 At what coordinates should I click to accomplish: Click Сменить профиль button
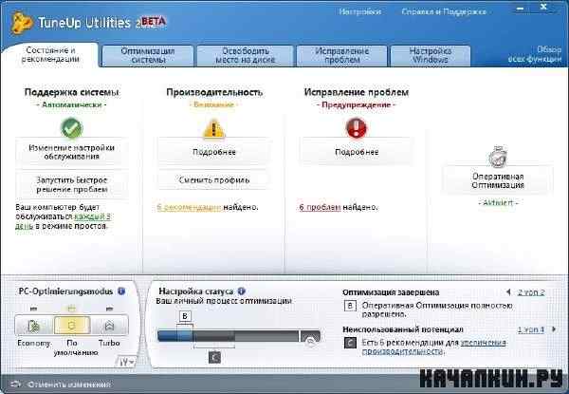coord(214,179)
